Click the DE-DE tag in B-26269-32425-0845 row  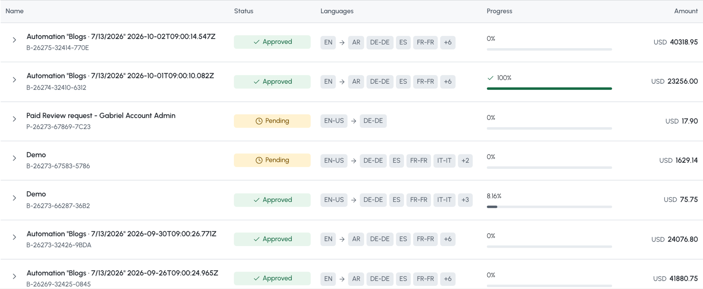[380, 278]
